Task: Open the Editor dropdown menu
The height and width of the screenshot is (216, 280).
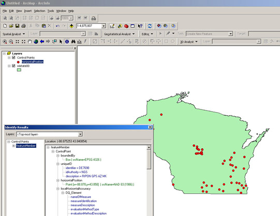Action: tap(147, 34)
